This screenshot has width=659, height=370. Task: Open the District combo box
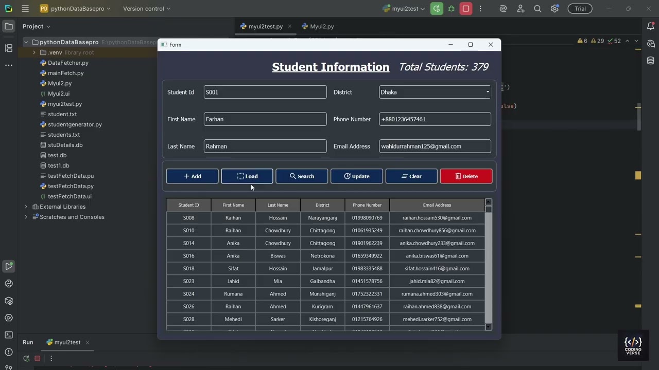(435, 92)
